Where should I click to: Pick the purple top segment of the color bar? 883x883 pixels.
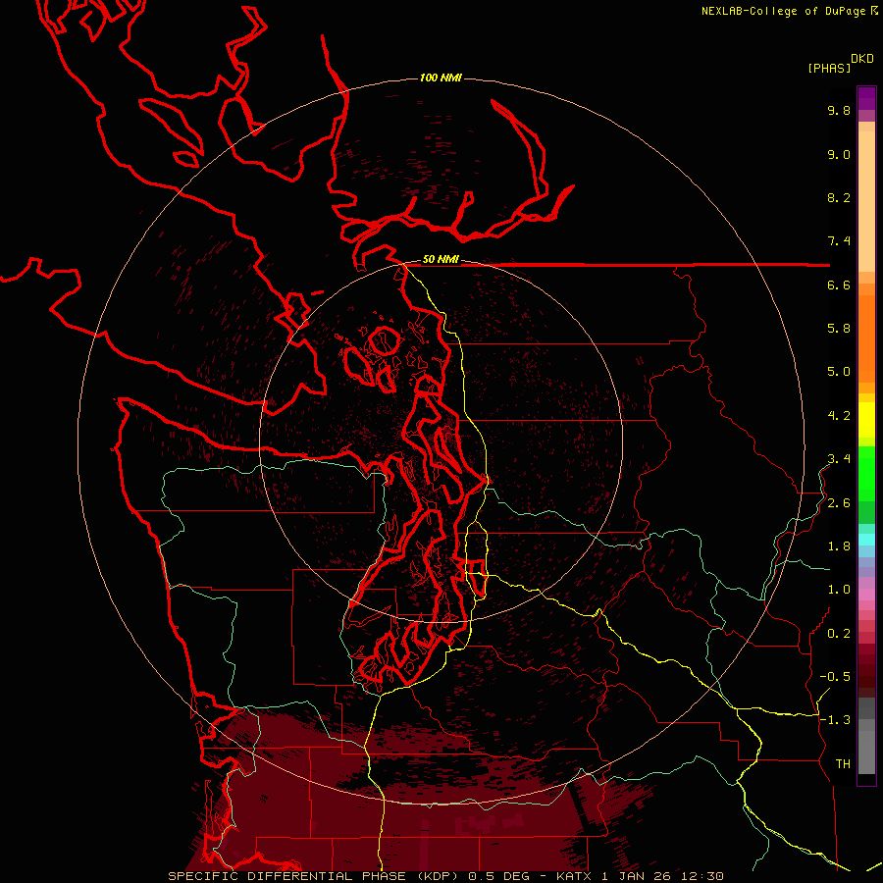(x=866, y=98)
